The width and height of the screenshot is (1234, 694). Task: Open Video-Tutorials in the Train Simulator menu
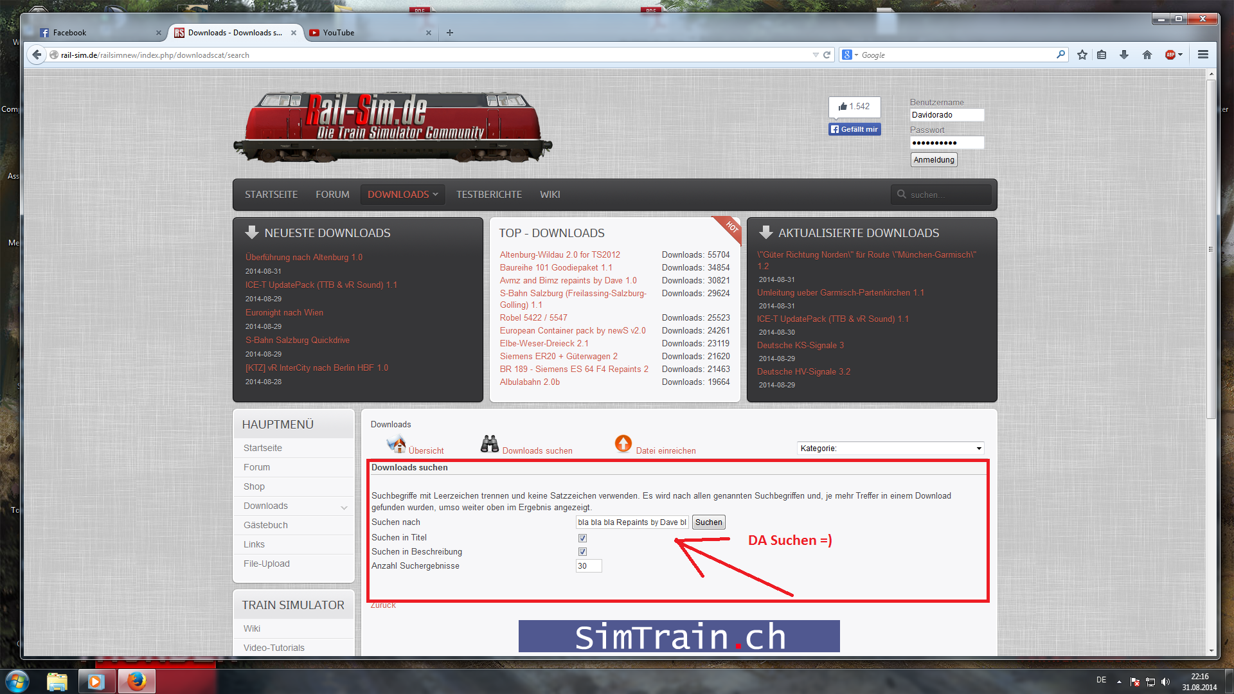pos(274,648)
